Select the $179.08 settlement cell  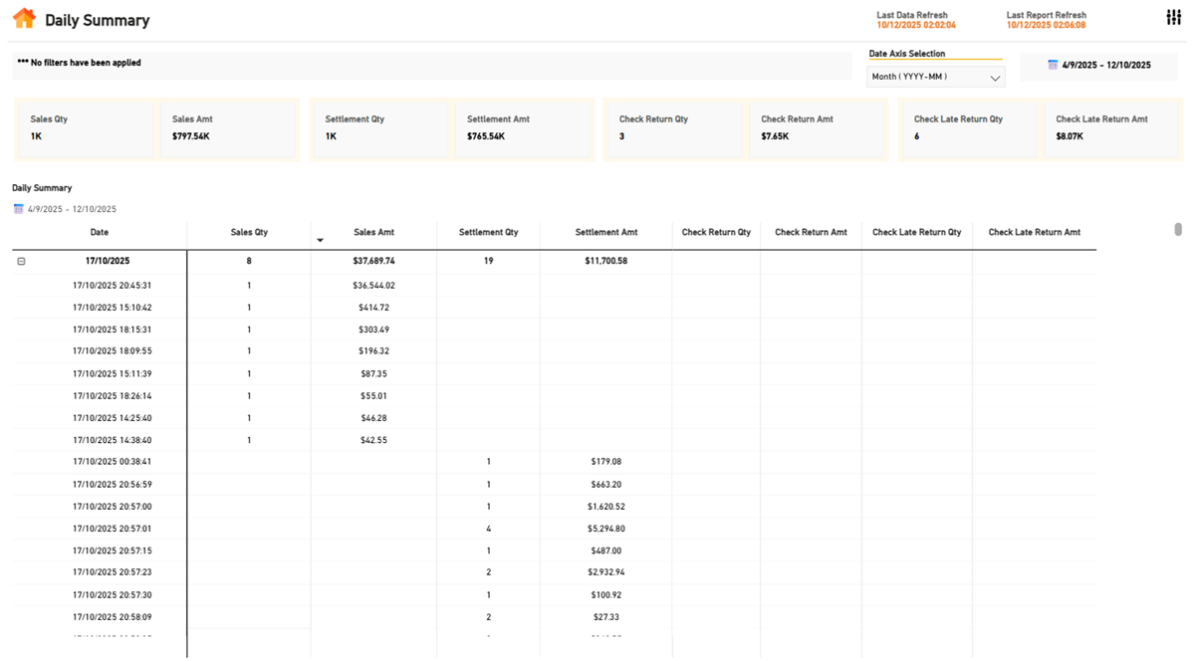[605, 462]
